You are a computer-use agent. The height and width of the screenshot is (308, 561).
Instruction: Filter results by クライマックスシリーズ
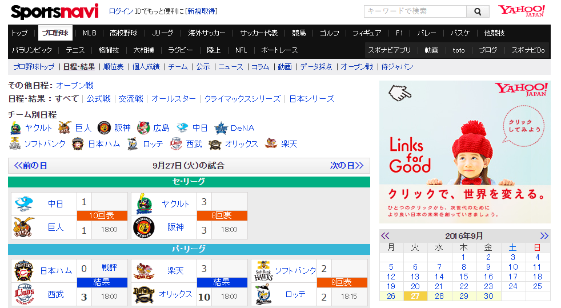[243, 99]
